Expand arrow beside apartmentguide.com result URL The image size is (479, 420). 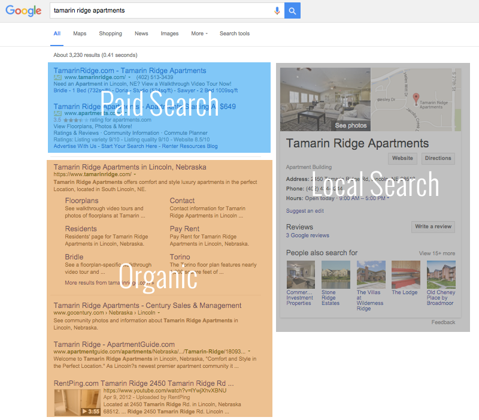pyautogui.click(x=249, y=352)
